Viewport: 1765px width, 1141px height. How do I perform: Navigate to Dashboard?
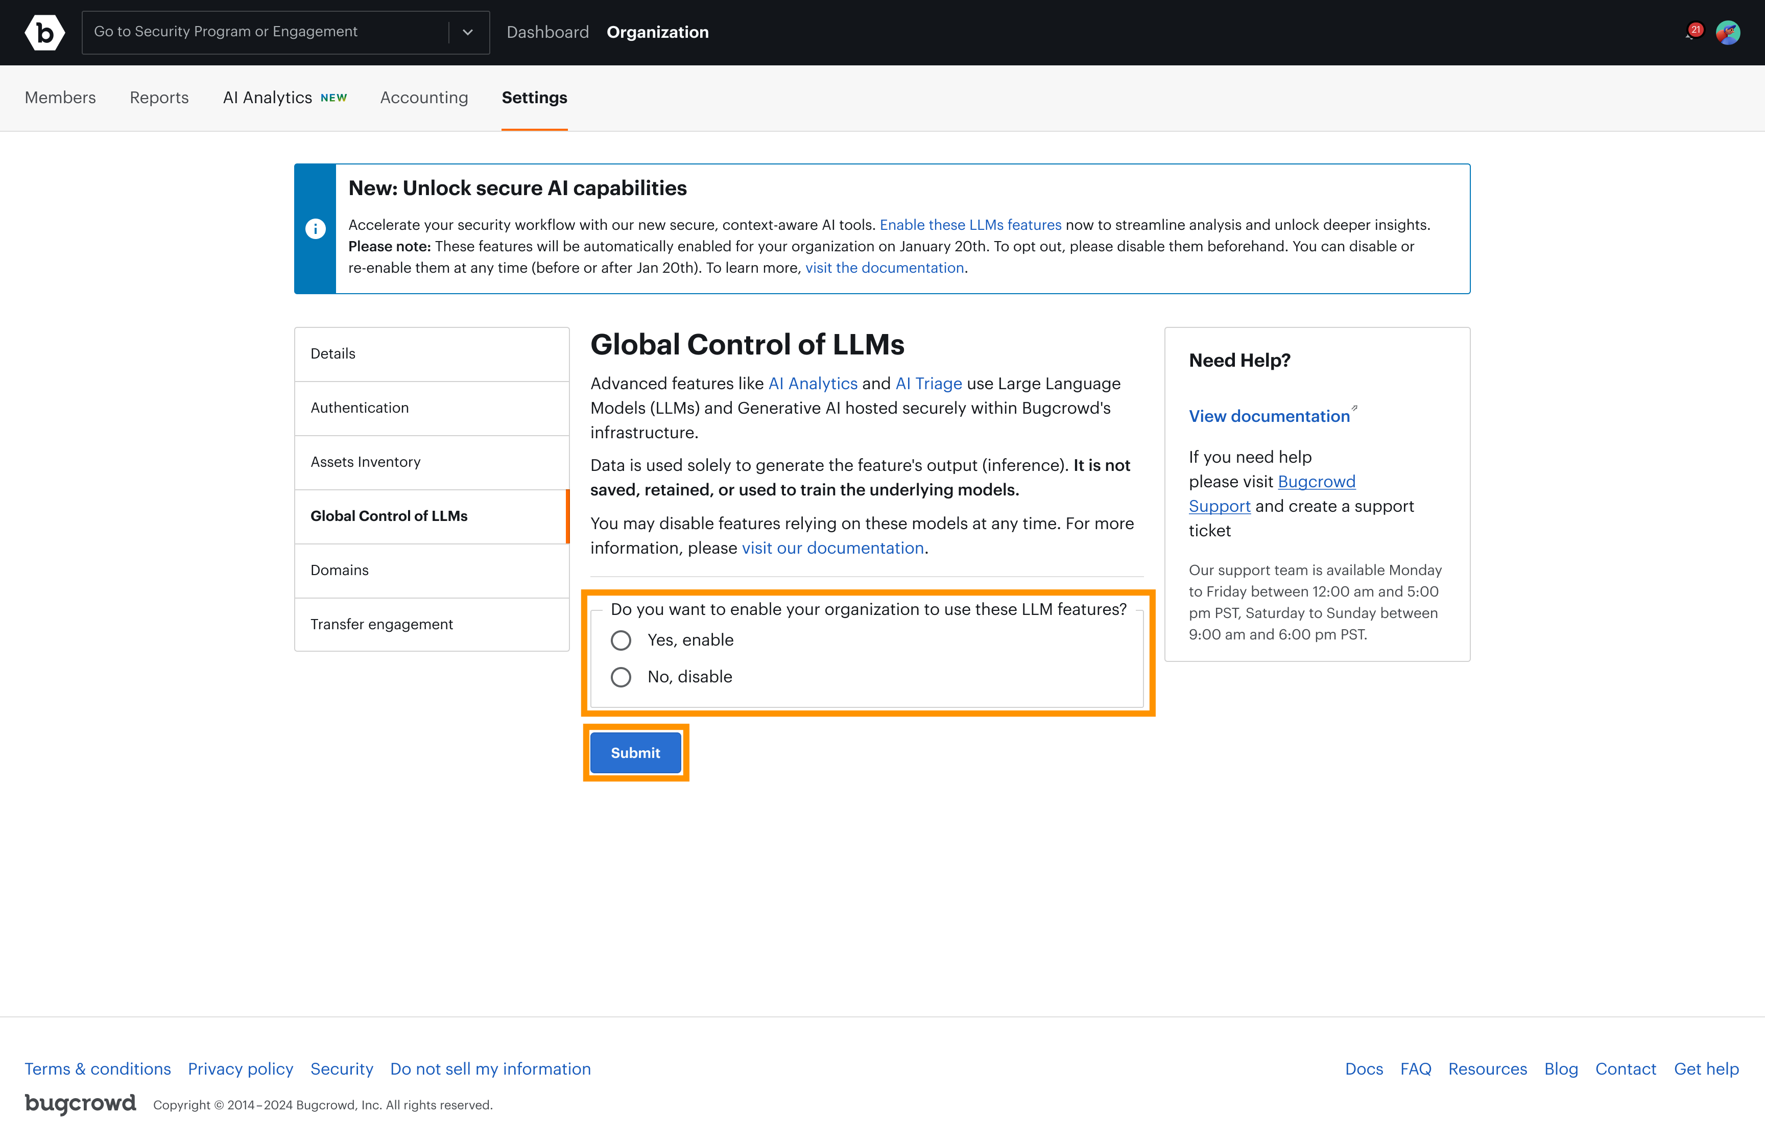click(548, 32)
